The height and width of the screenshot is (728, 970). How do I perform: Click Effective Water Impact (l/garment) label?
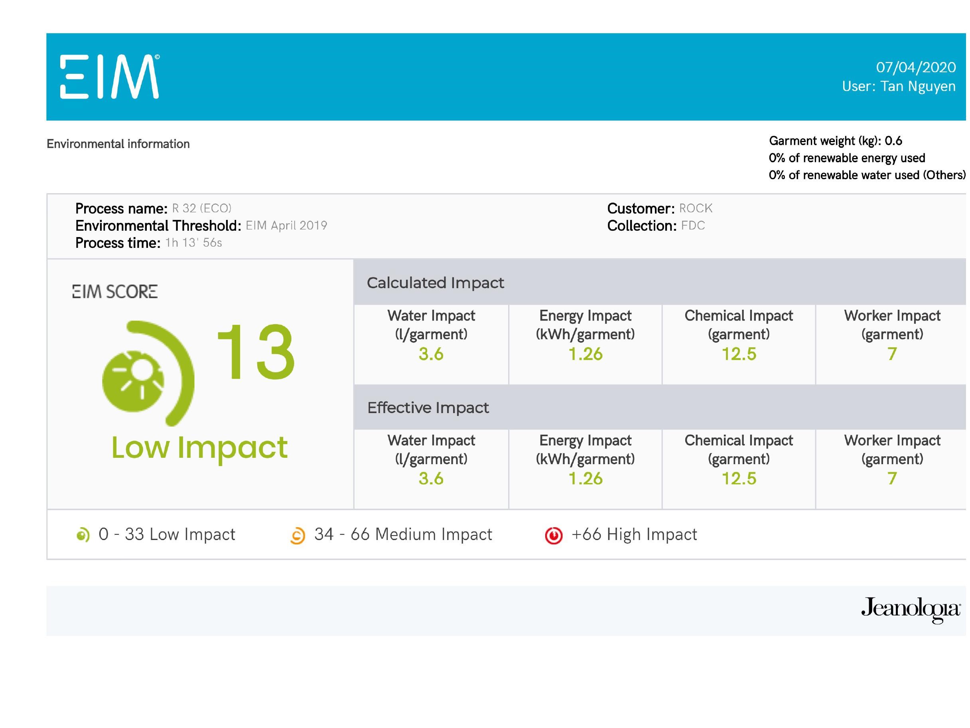tap(431, 450)
